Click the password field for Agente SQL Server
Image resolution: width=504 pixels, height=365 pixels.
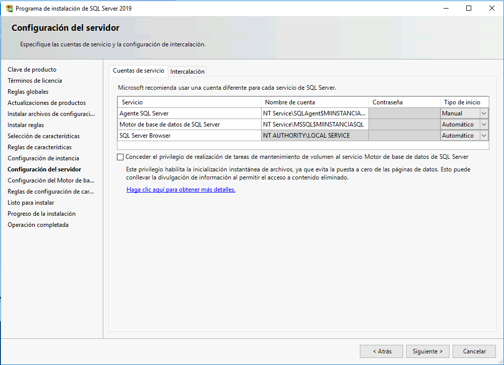[x=404, y=113]
